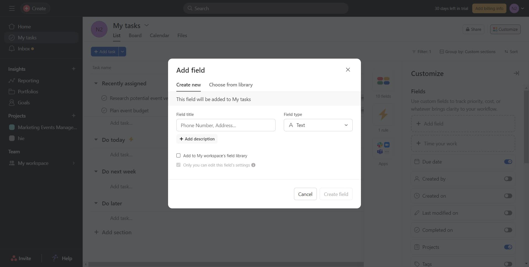Collapse the Customize panel arrow icon
This screenshot has width=529, height=267.
516,73
